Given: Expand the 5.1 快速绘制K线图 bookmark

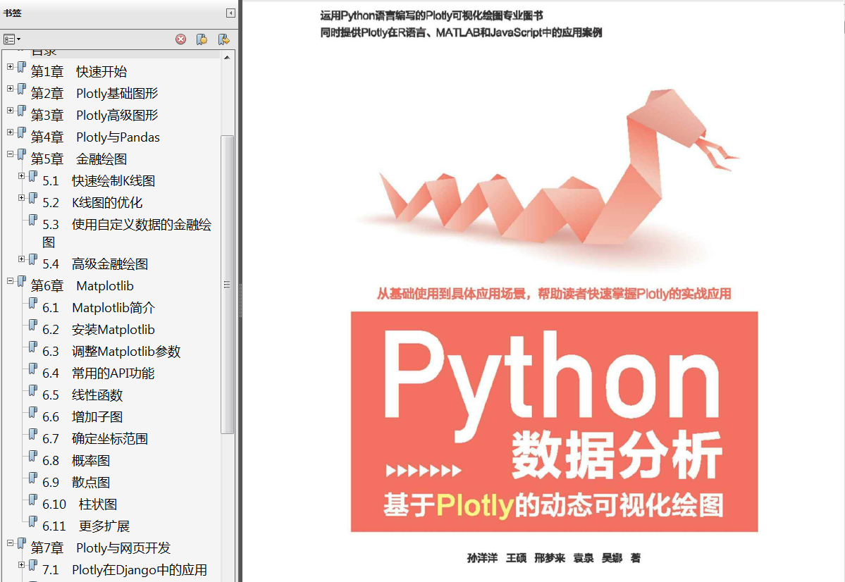Looking at the screenshot, I should pos(22,175).
